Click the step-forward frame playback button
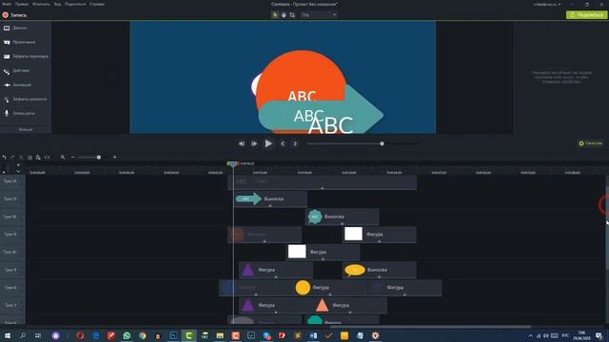Image resolution: width=609 pixels, height=342 pixels. click(x=254, y=143)
